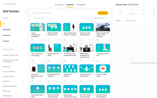This screenshot has height=98, width=157.
Task: Click the Text message icon
Action: point(154,11)
